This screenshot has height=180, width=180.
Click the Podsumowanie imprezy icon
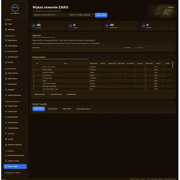6,156
